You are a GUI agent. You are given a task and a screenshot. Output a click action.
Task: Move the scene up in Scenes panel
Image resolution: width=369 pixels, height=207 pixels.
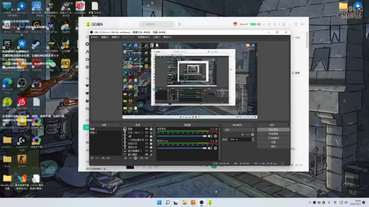click(103, 158)
